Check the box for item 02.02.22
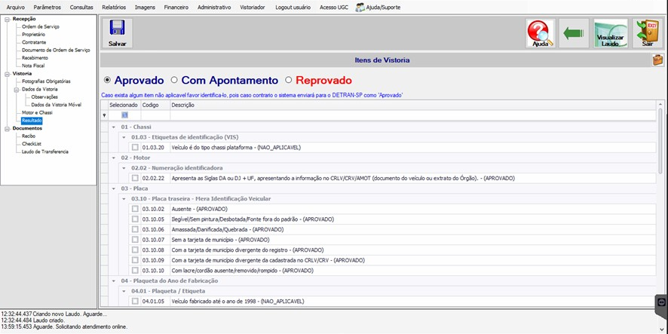 135,178
